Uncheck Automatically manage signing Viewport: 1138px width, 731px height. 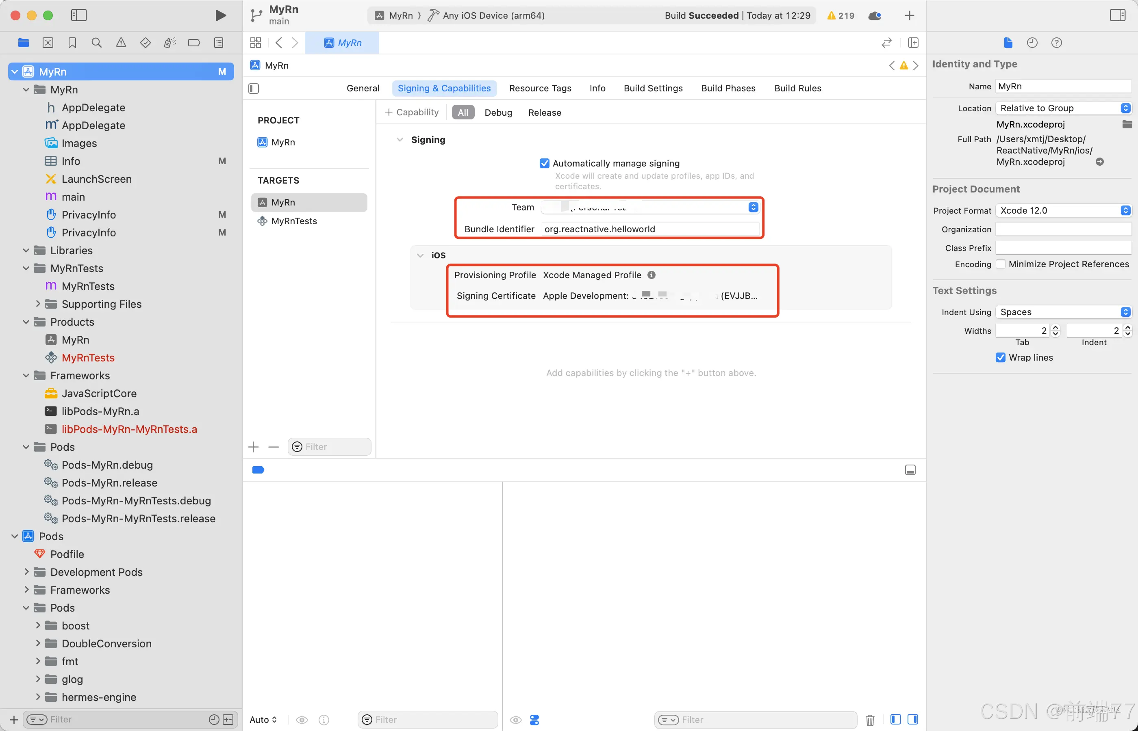tap(544, 163)
